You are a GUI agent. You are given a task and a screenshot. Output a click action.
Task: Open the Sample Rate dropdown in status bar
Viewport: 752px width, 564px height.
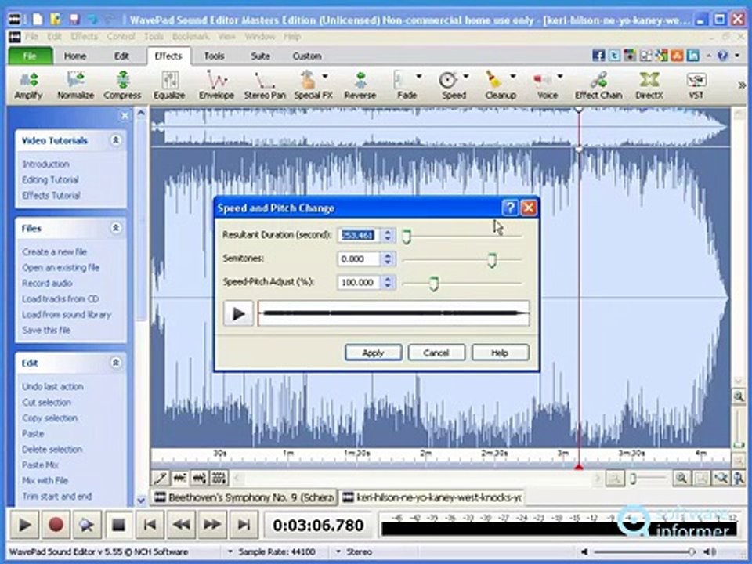(230, 552)
